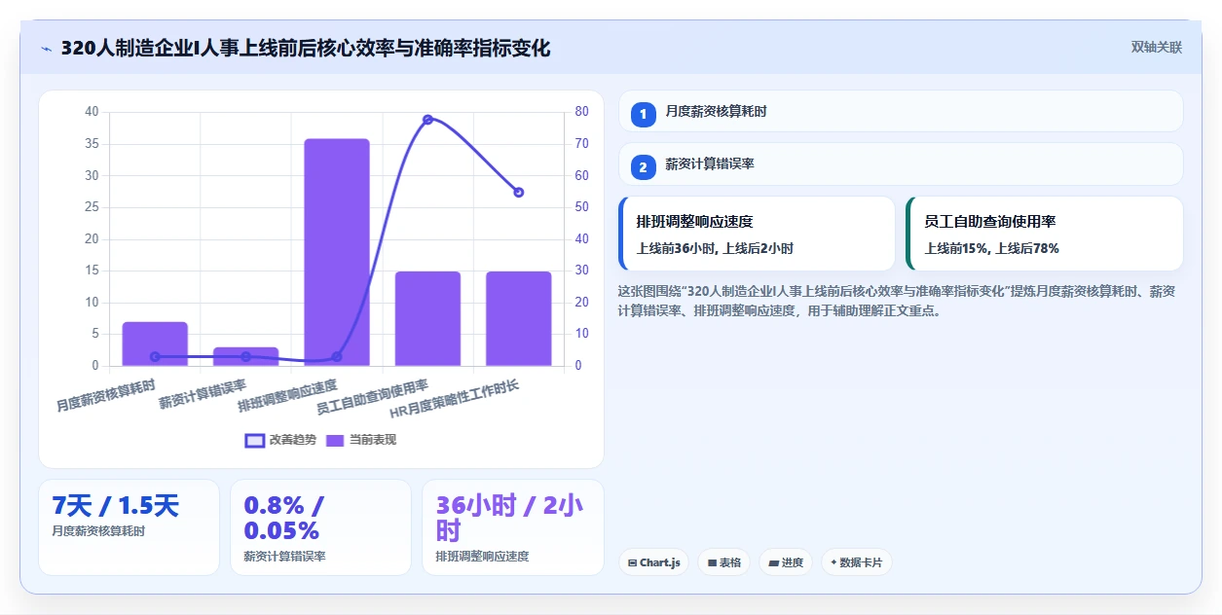Screen dimensions: 1222x615
Task: Open list item 月度薪资核算耗时
Action: pos(901,111)
